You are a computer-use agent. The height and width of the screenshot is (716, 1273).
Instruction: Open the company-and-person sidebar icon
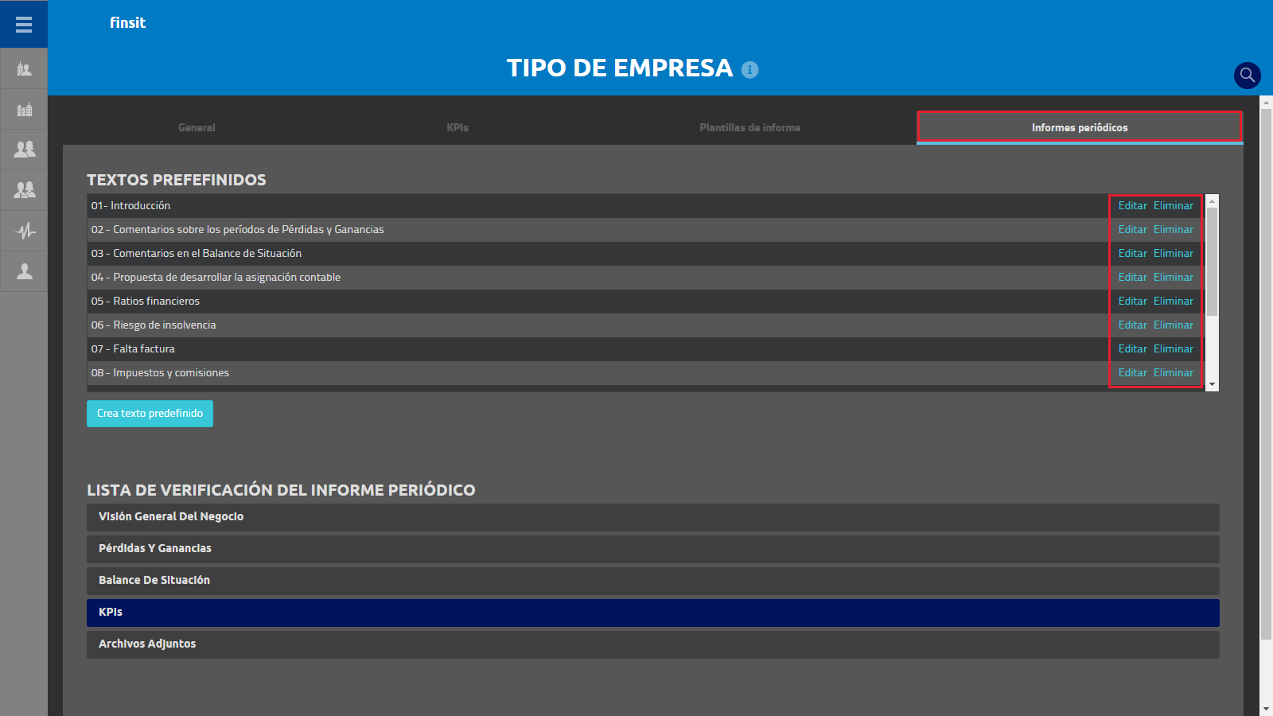pos(24,69)
